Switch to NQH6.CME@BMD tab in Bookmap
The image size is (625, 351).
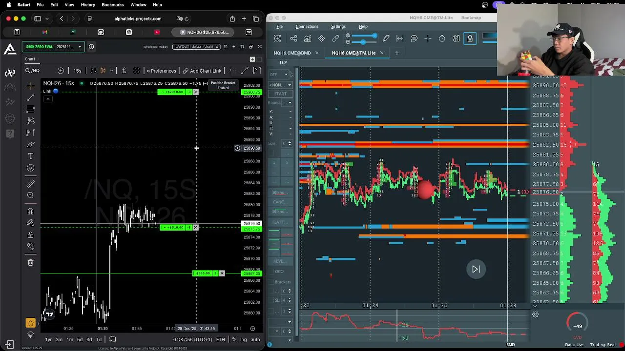pyautogui.click(x=292, y=53)
